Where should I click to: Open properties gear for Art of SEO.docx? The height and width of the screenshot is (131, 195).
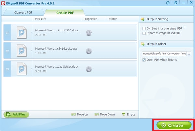(89, 33)
